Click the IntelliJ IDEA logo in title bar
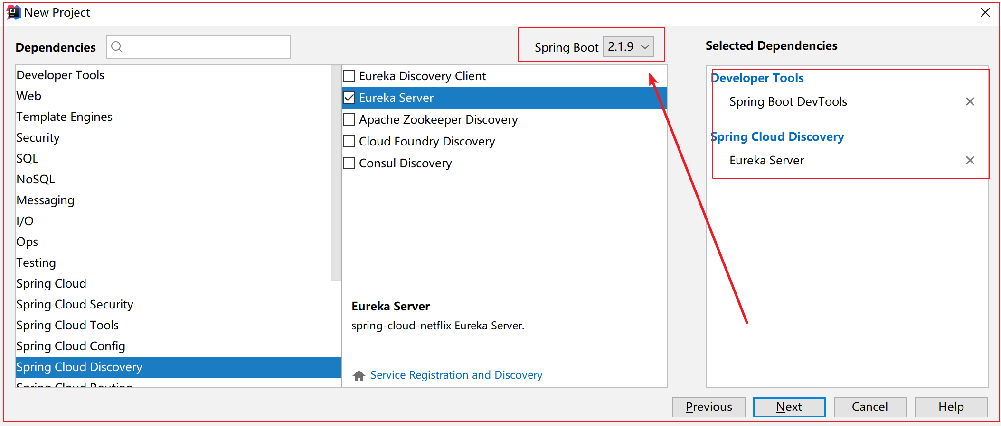The width and height of the screenshot is (1001, 426). (x=13, y=12)
